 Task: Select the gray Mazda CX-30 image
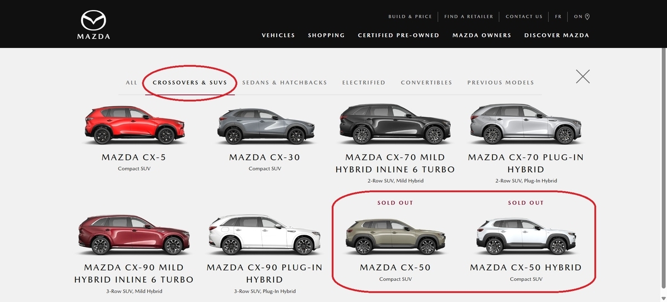coord(264,126)
